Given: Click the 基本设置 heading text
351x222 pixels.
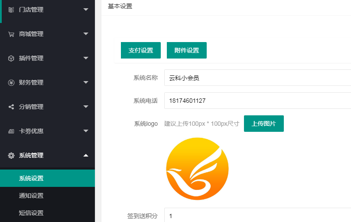Looking at the screenshot, I should pos(120,6).
